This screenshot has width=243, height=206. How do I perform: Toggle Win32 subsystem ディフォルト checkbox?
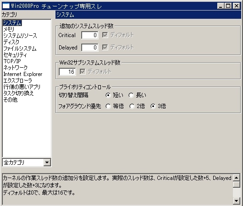click(x=83, y=71)
